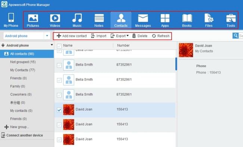Image resolution: width=243 pixels, height=147 pixels.
Task: Open the Videos section
Action: (55, 20)
